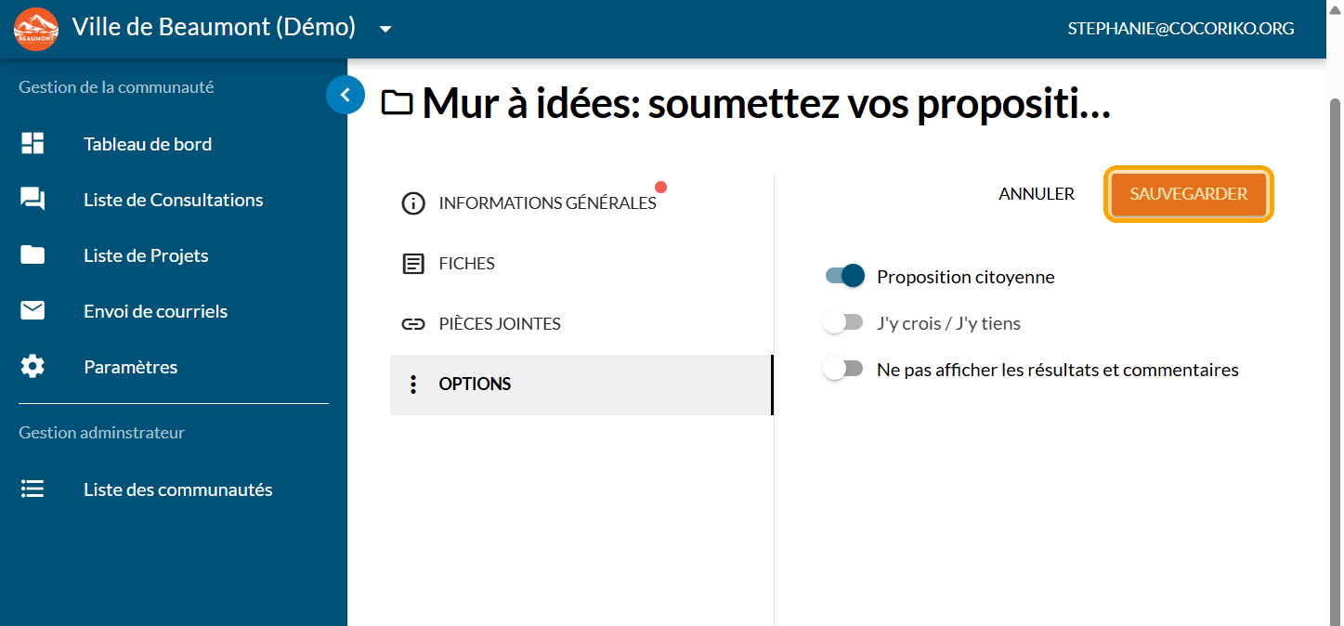This screenshot has width=1344, height=626.
Task: Collapse the sidebar with the chevron button
Action: pos(346,94)
